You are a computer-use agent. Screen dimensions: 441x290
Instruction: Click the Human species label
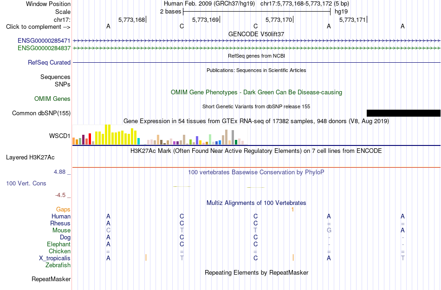click(x=61, y=216)
